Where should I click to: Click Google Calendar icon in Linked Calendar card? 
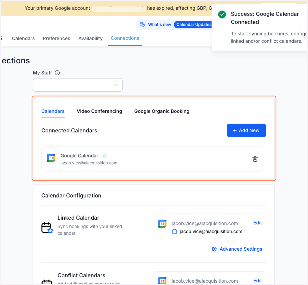pyautogui.click(x=162, y=224)
